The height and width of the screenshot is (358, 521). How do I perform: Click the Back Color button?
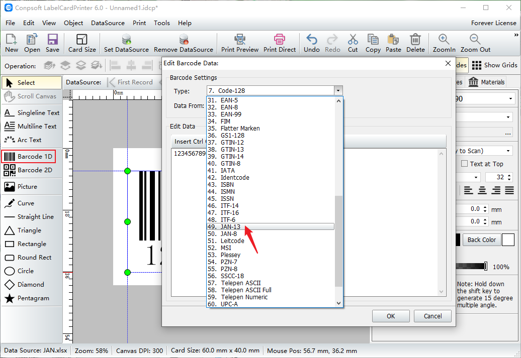(x=481, y=240)
